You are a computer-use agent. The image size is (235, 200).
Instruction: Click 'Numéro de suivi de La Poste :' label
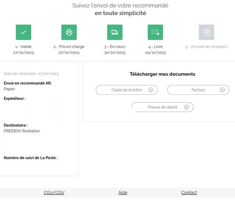(31, 158)
